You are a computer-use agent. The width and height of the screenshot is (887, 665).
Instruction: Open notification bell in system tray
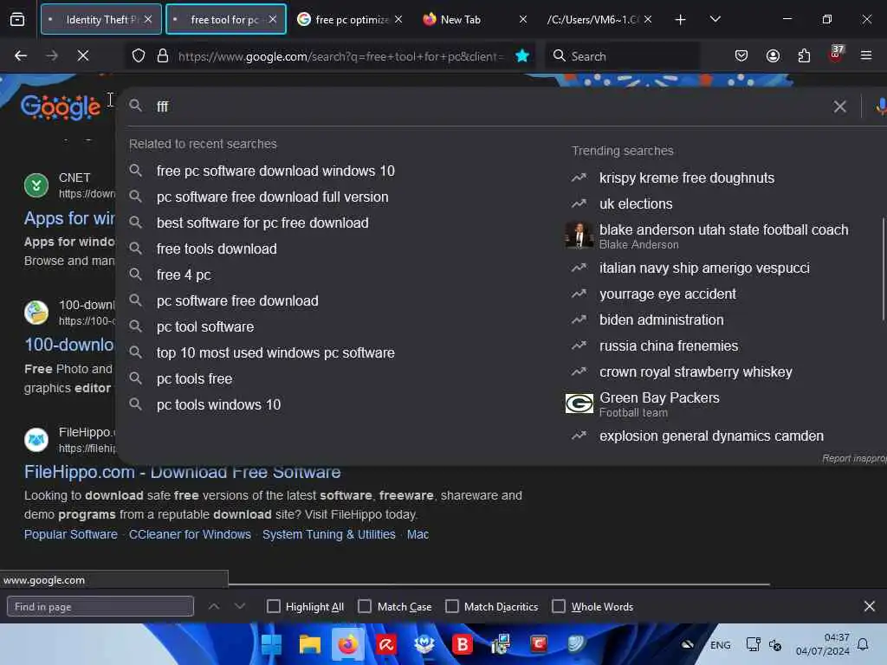point(863,644)
